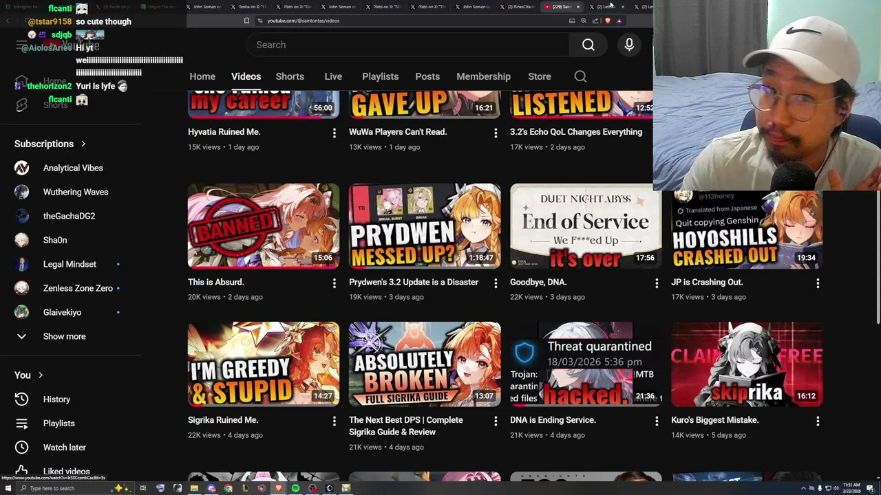This screenshot has width=881, height=495.
Task: Expand the You section chevron
Action: coord(41,375)
